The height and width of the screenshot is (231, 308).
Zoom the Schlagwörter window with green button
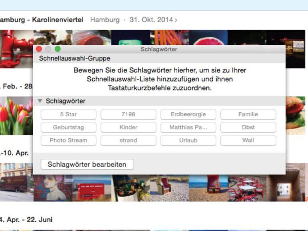click(58, 49)
